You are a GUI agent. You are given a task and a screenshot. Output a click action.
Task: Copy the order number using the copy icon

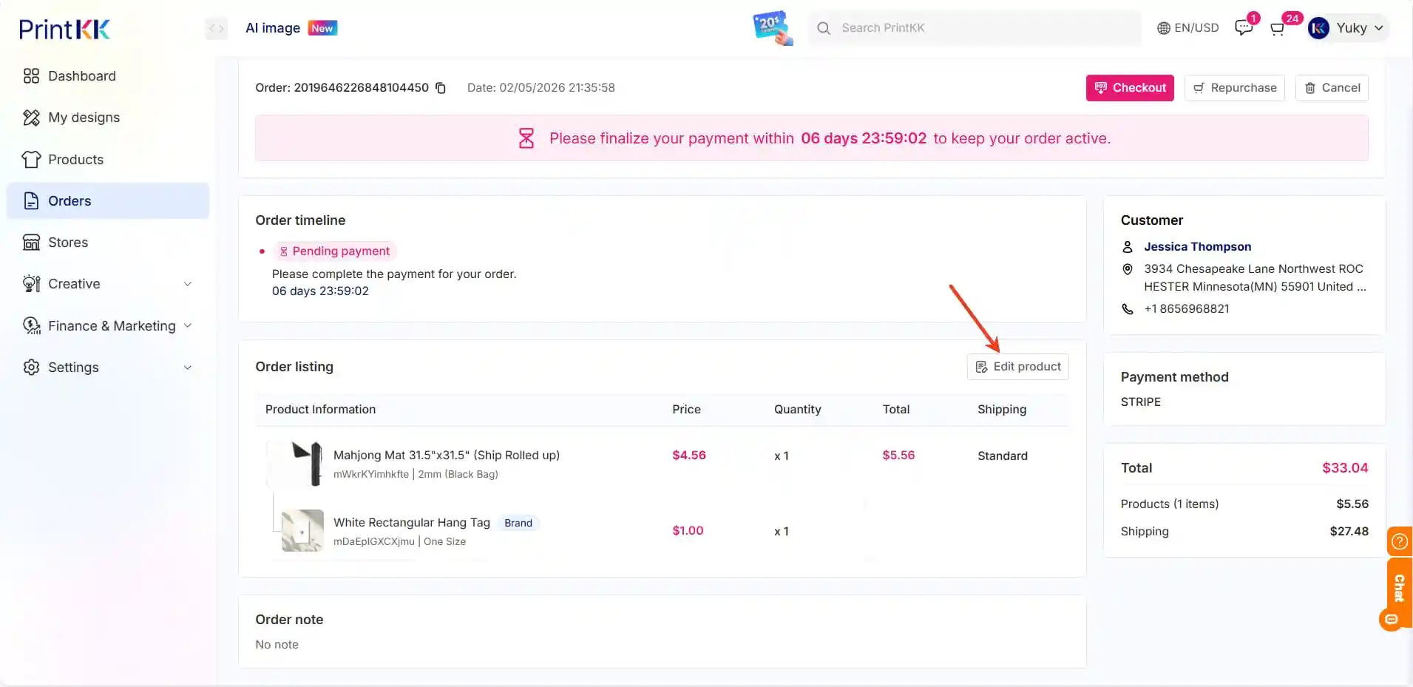point(440,87)
